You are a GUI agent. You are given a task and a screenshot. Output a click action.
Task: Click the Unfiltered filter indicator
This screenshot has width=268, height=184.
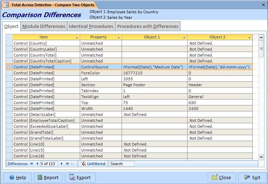click(x=93, y=164)
